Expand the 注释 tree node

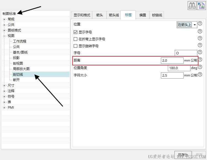(x=4, y=91)
